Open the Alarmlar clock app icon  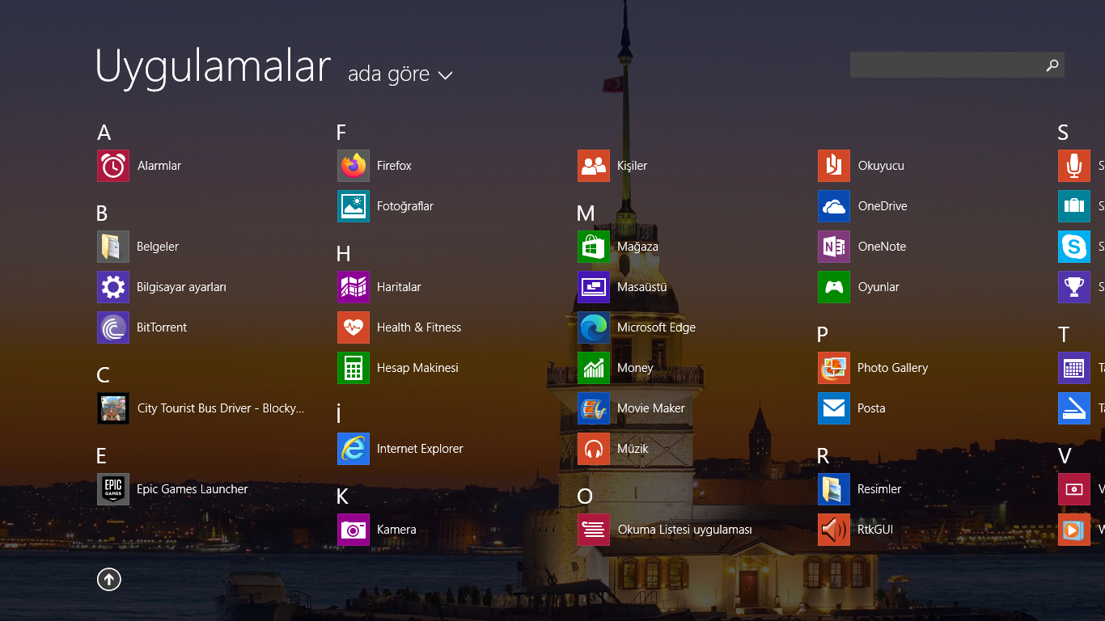coord(113,166)
